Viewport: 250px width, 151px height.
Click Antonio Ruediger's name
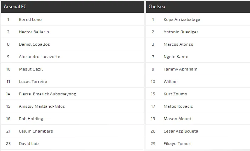click(181, 32)
